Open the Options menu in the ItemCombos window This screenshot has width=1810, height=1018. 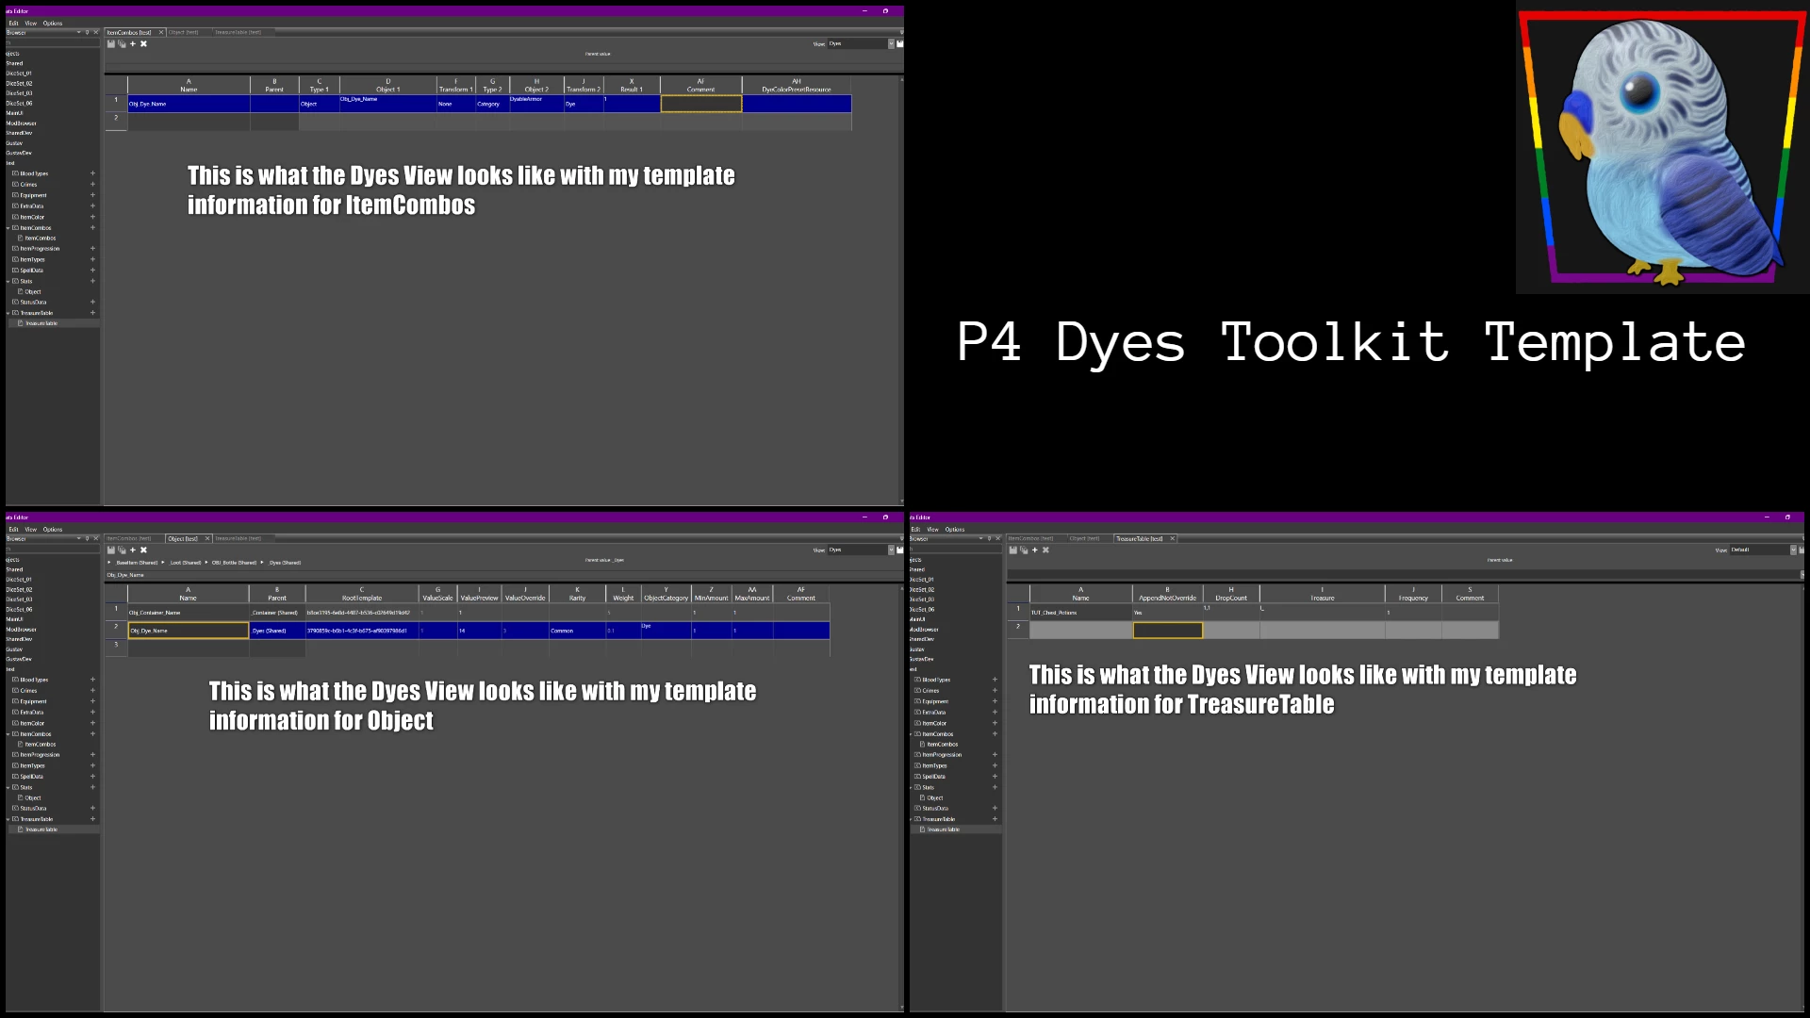click(x=53, y=24)
